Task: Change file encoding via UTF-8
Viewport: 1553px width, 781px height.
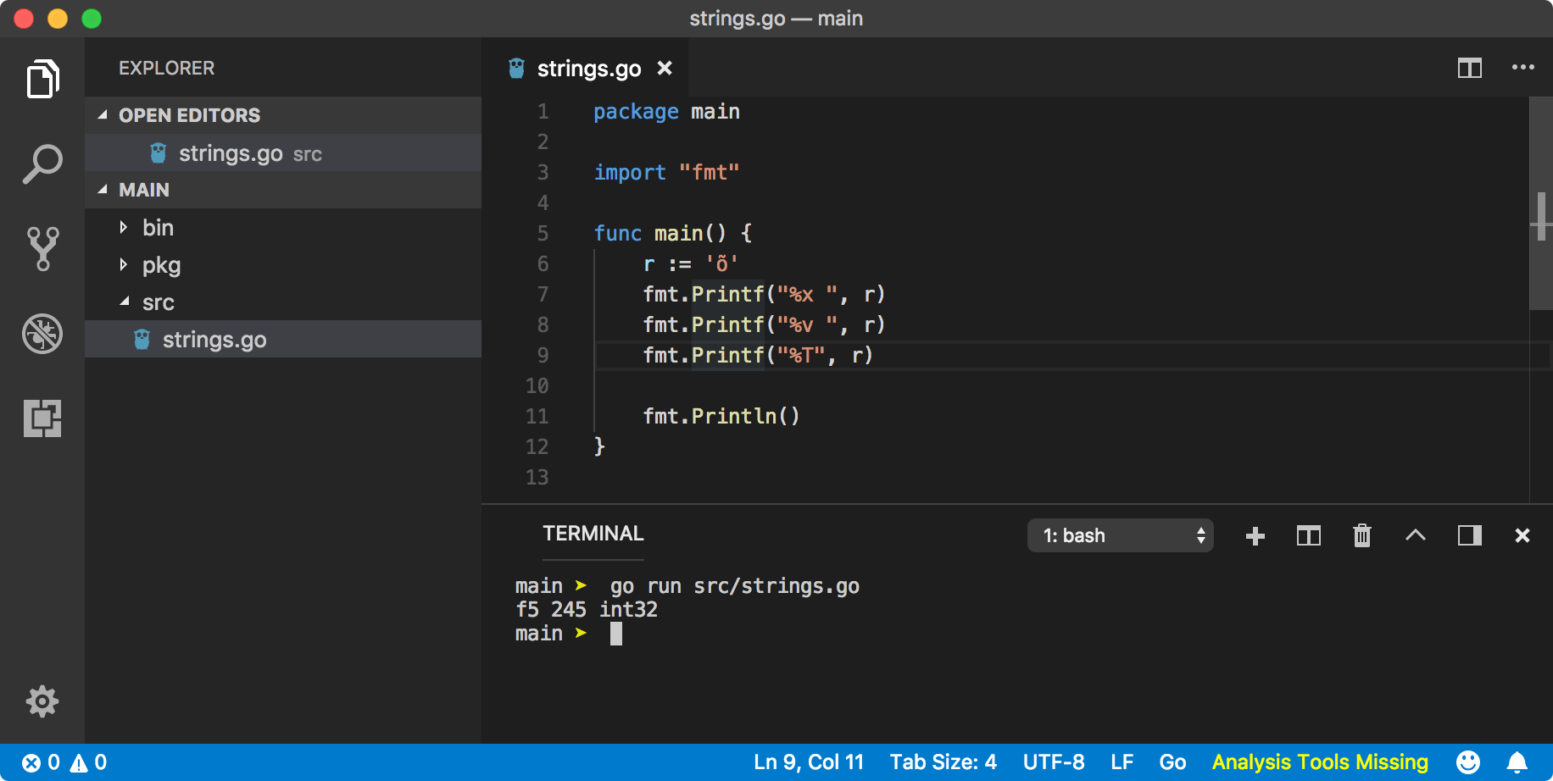Action: pos(1054,762)
